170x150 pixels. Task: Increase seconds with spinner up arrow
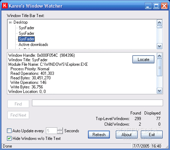pos(60,129)
